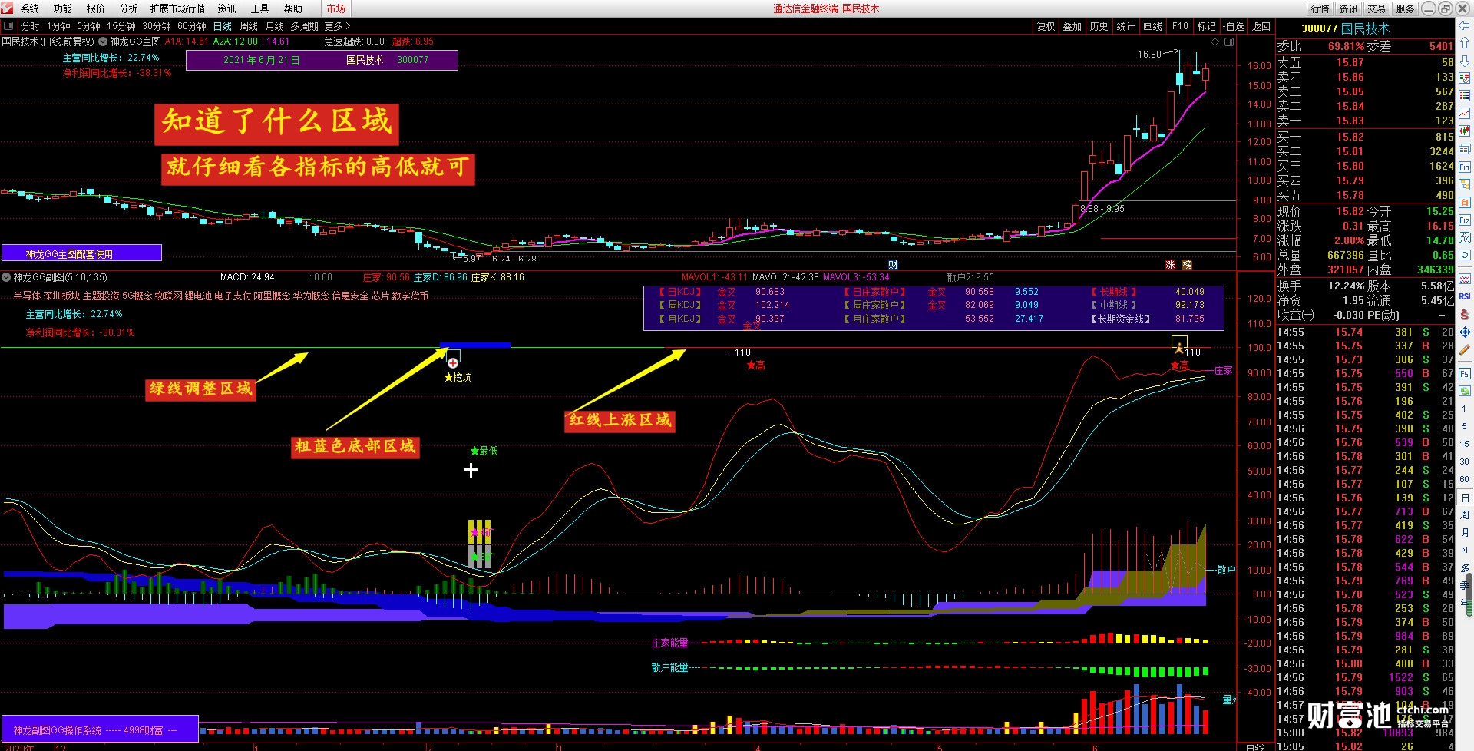Click the diamond icon above main chart

click(1215, 41)
